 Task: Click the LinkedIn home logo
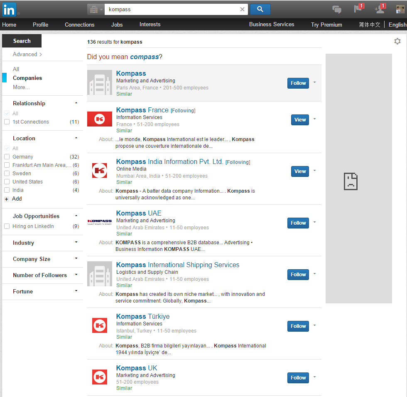tap(9, 10)
